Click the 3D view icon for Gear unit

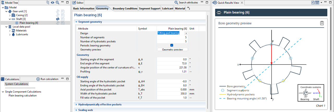pyautogui.click(x=58, y=11)
